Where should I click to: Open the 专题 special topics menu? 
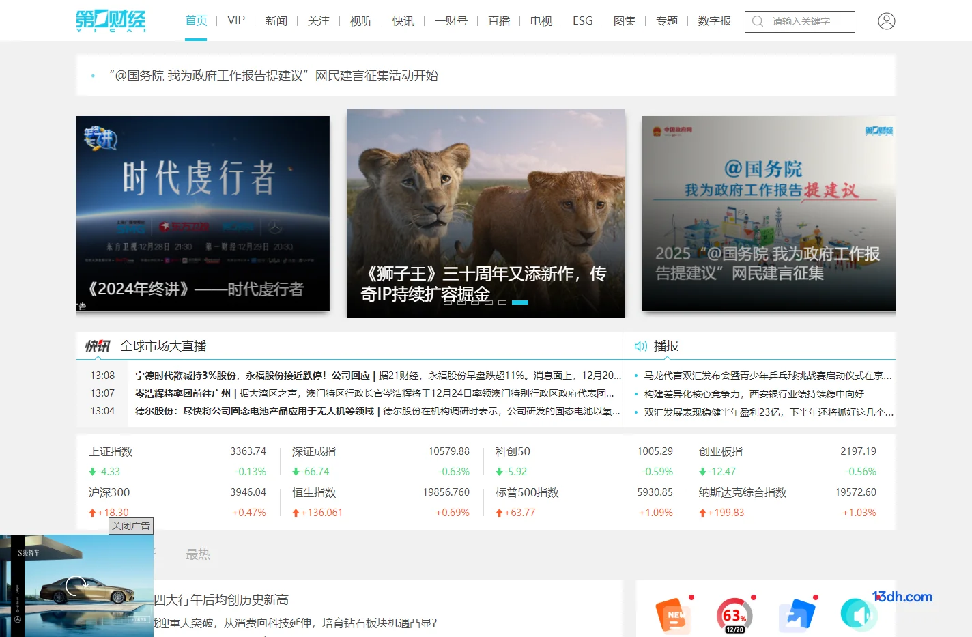[x=667, y=20]
